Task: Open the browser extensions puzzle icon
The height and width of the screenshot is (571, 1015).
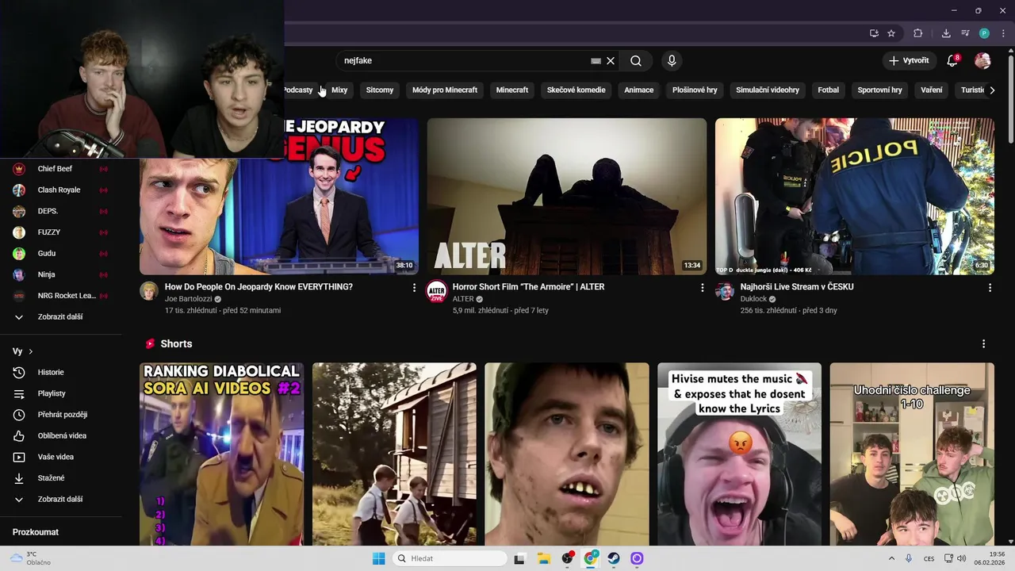Action: coord(918,33)
